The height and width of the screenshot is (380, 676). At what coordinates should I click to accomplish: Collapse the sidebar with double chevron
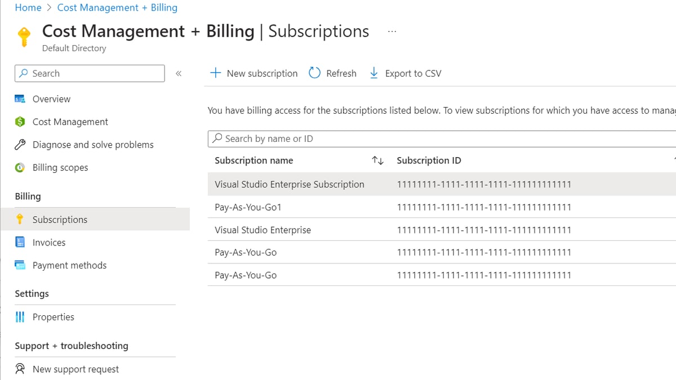pos(179,74)
